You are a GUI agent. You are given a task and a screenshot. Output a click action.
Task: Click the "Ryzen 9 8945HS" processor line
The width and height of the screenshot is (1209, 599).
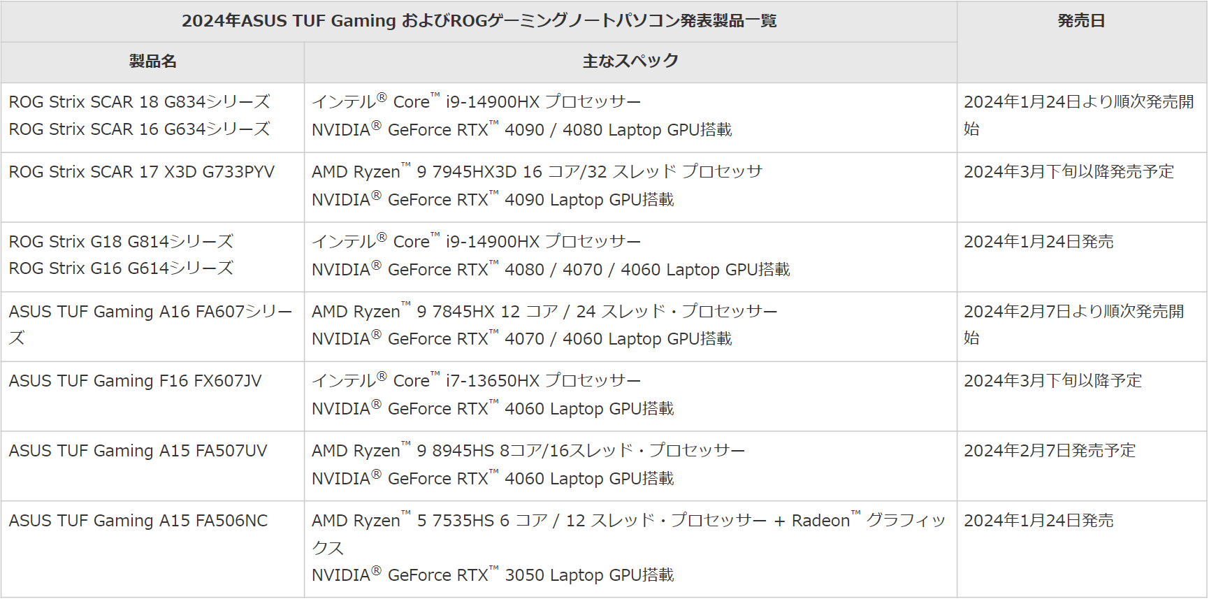click(x=529, y=451)
